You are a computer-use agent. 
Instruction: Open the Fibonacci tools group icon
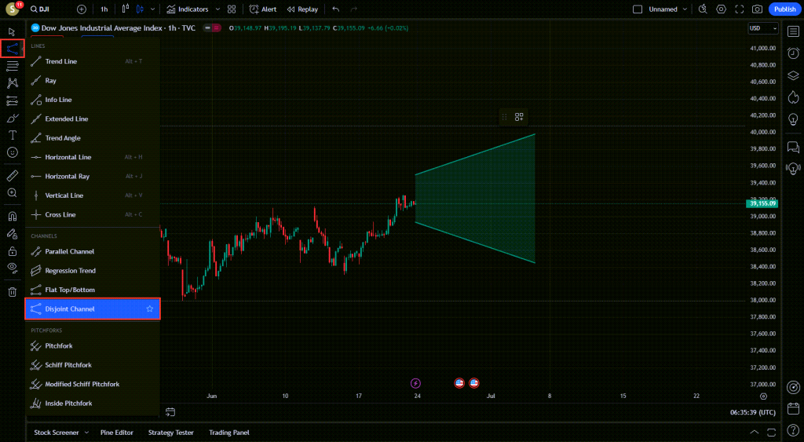pyautogui.click(x=12, y=66)
